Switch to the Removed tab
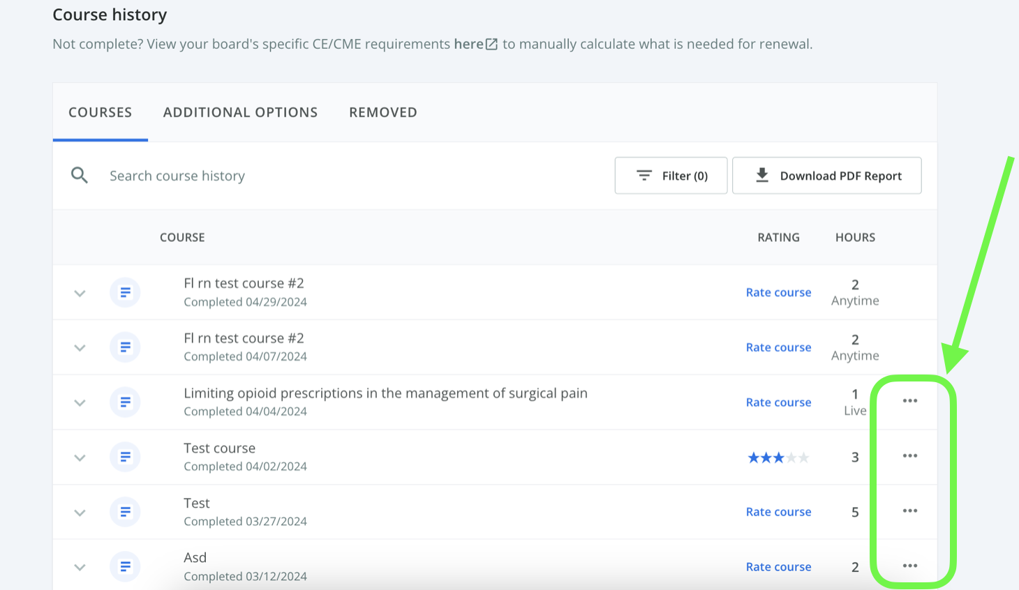Image resolution: width=1019 pixels, height=590 pixels. point(383,112)
